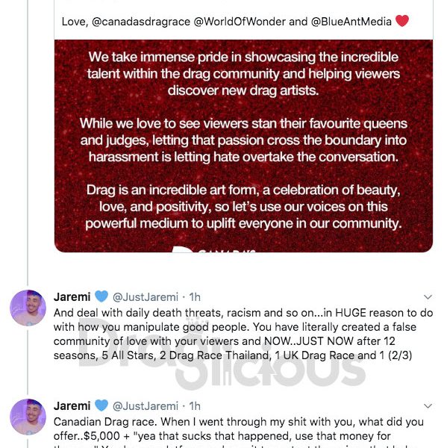Screen dimensions: 444x448
Task: Click Jaremi's avatar on the first reply
Action: click(x=28, y=308)
